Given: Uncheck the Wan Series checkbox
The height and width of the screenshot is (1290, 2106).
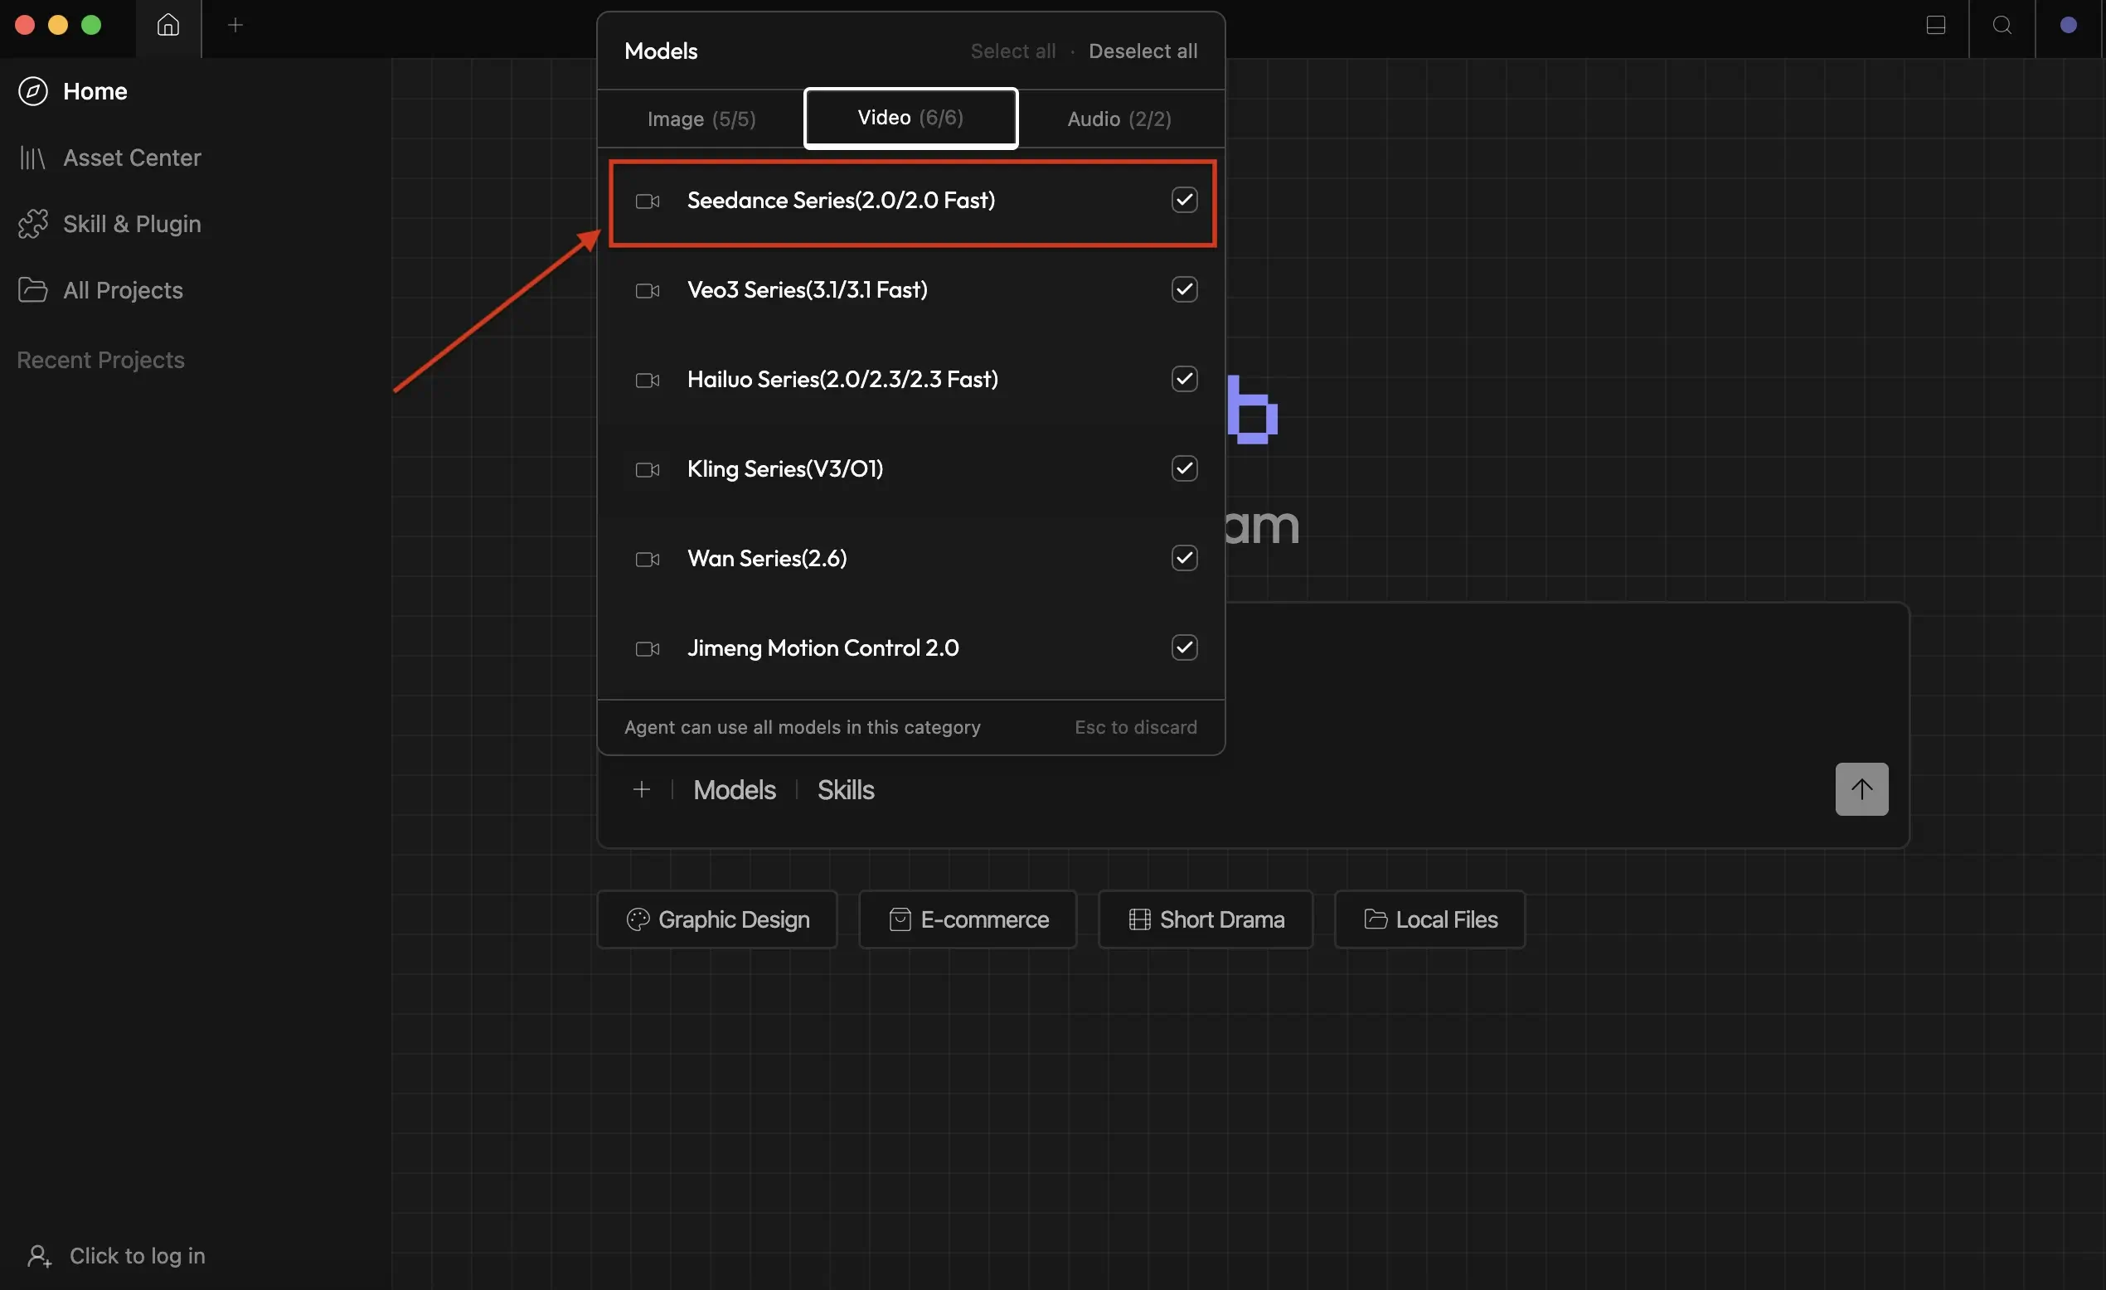Looking at the screenshot, I should pyautogui.click(x=1184, y=558).
